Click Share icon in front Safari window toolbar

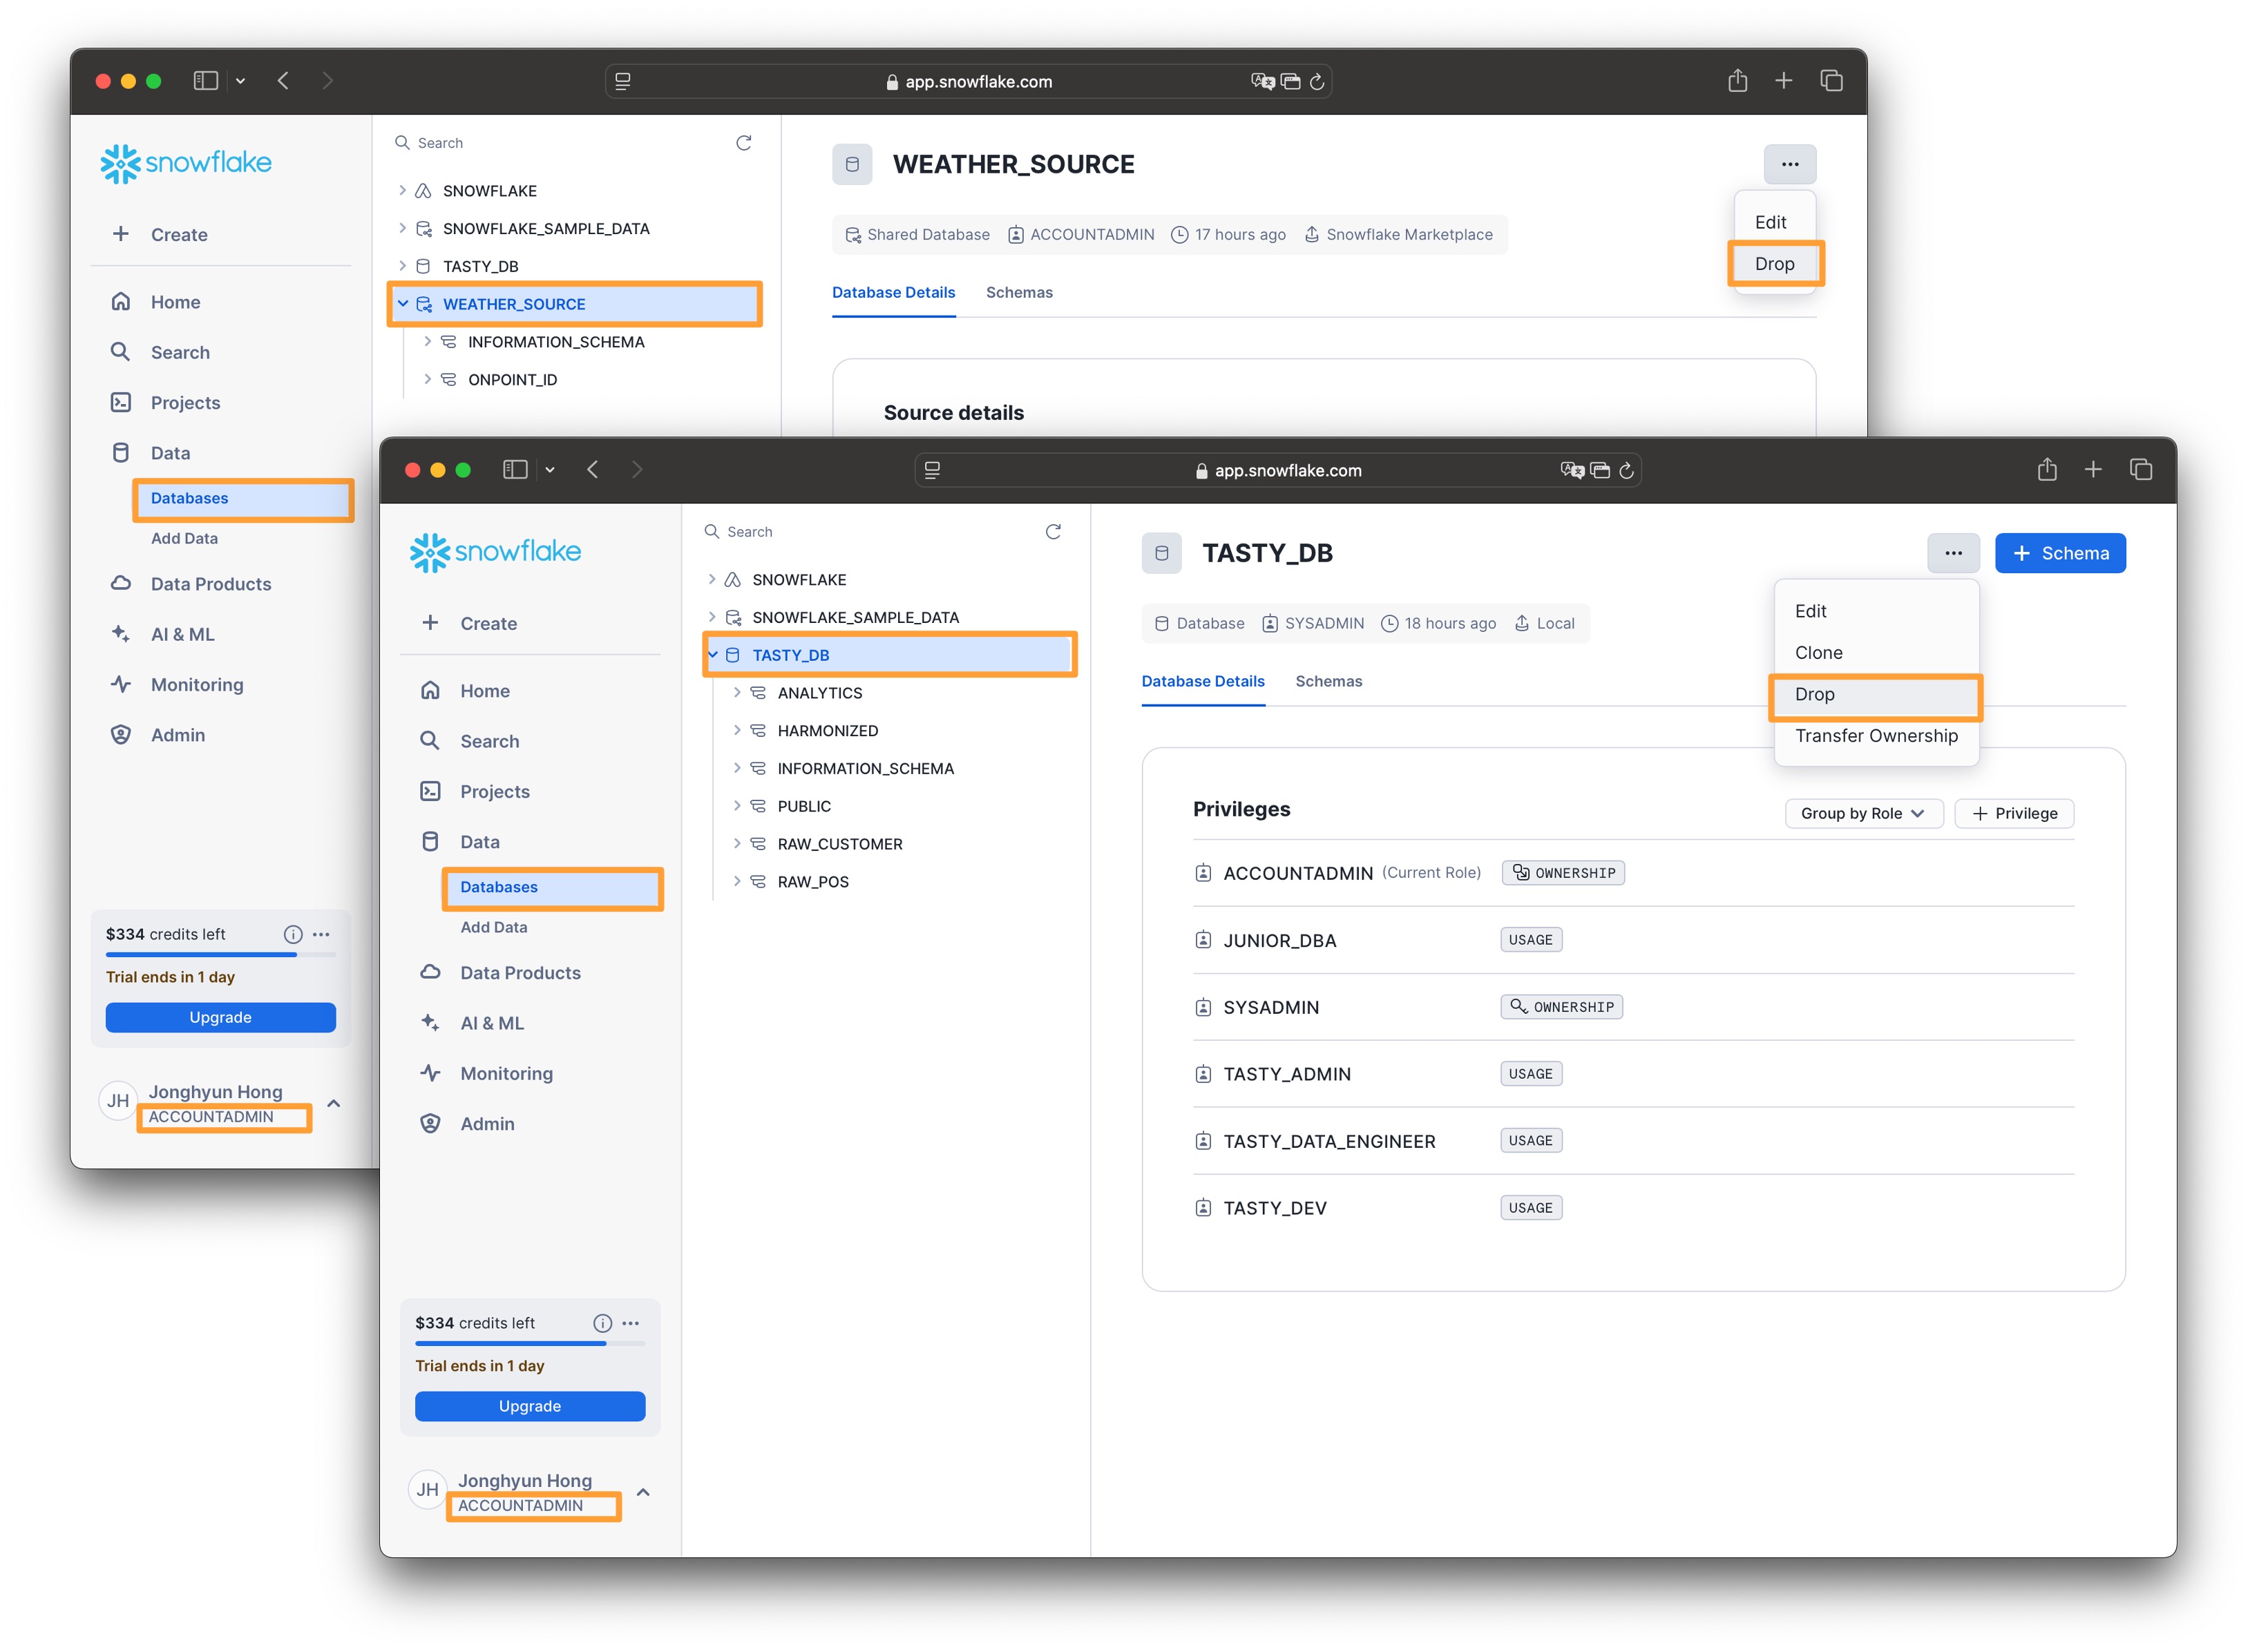click(x=2047, y=470)
